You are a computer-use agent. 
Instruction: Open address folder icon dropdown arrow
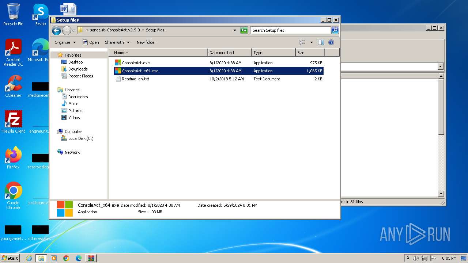coord(87,30)
